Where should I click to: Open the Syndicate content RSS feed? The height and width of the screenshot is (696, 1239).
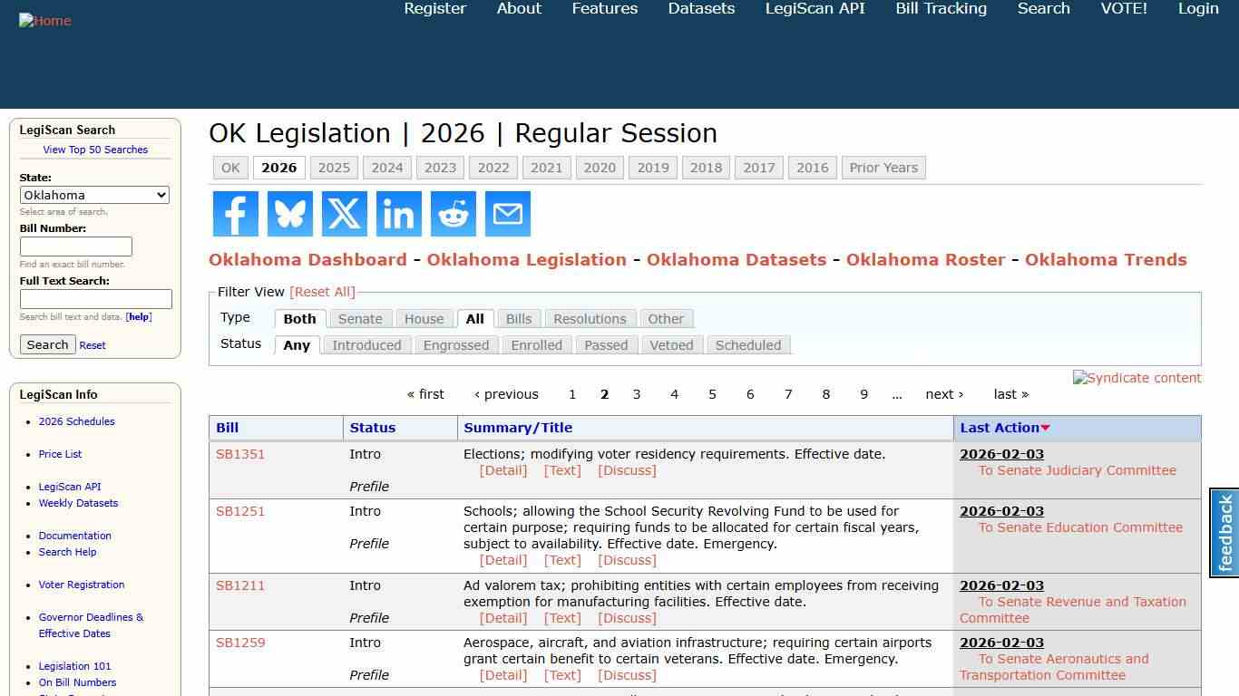(x=1137, y=378)
